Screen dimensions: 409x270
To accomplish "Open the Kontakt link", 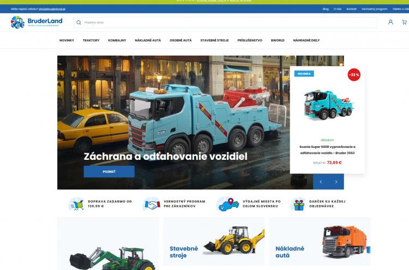I will point(351,9).
